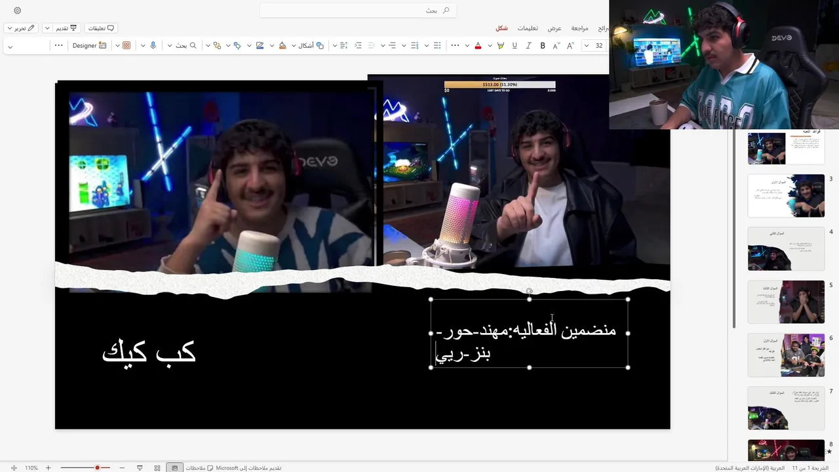Image resolution: width=839 pixels, height=472 pixels.
Task: Click the shape outline pen icon
Action: [x=260, y=46]
